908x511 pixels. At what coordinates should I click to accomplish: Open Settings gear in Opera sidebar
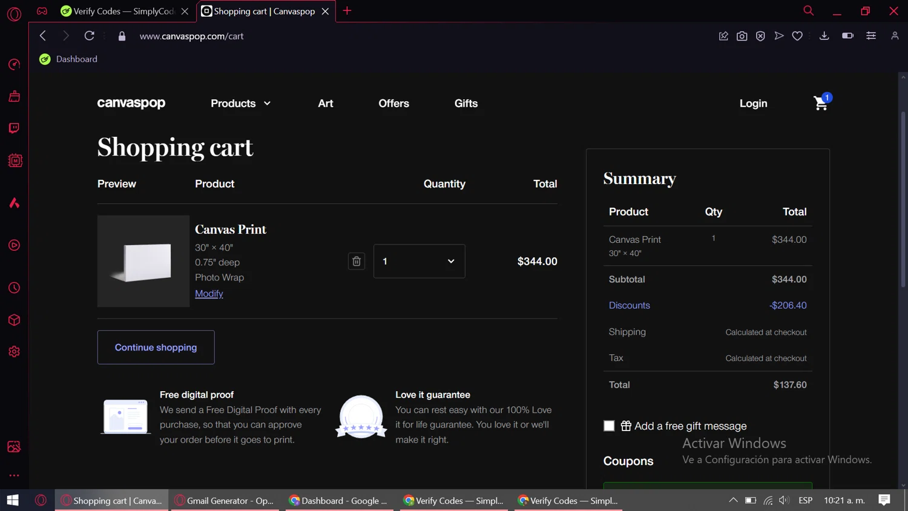[x=14, y=352]
